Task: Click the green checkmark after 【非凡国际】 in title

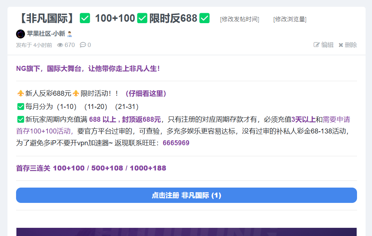Action: click(85, 18)
